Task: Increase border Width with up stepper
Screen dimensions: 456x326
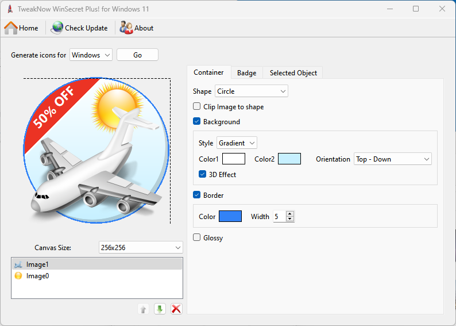Action: (x=290, y=214)
